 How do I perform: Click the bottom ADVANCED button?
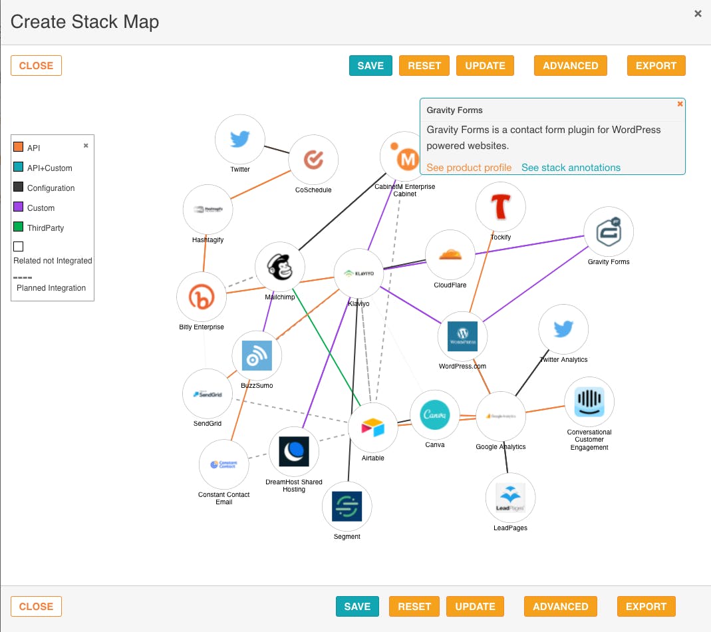click(561, 606)
